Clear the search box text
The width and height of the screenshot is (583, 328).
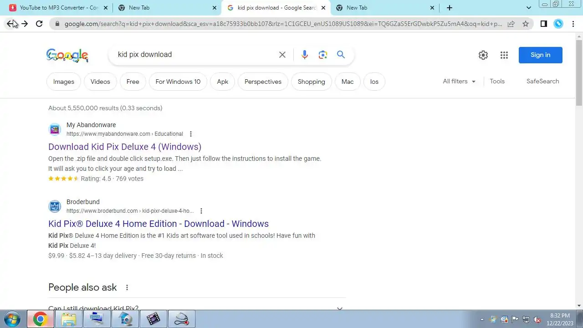[x=282, y=55]
